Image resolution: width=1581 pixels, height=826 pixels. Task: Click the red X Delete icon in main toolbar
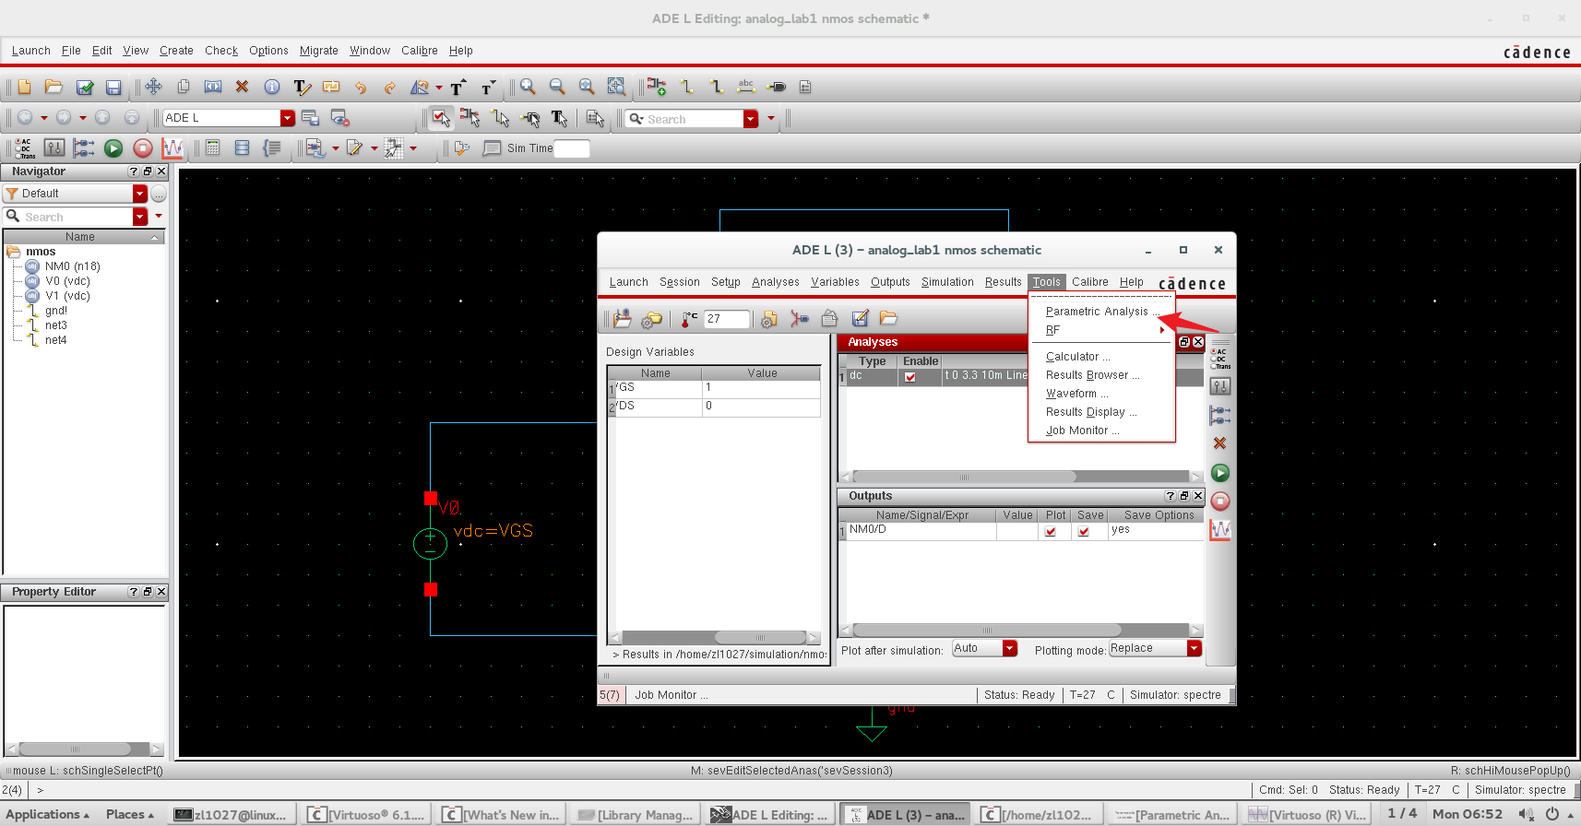[242, 87]
